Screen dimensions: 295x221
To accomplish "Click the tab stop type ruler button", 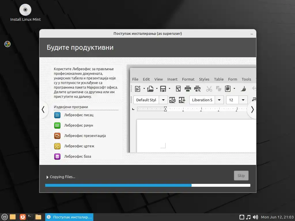I will point(133,109).
